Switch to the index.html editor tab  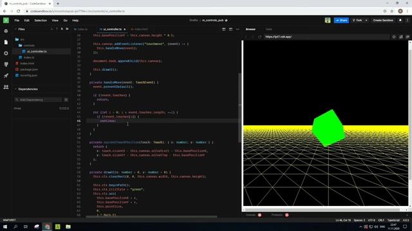140,30
